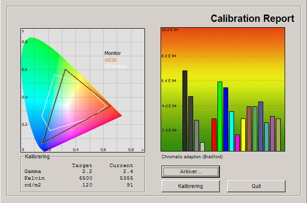Click the 10 dE 94 axis label

click(x=170, y=30)
